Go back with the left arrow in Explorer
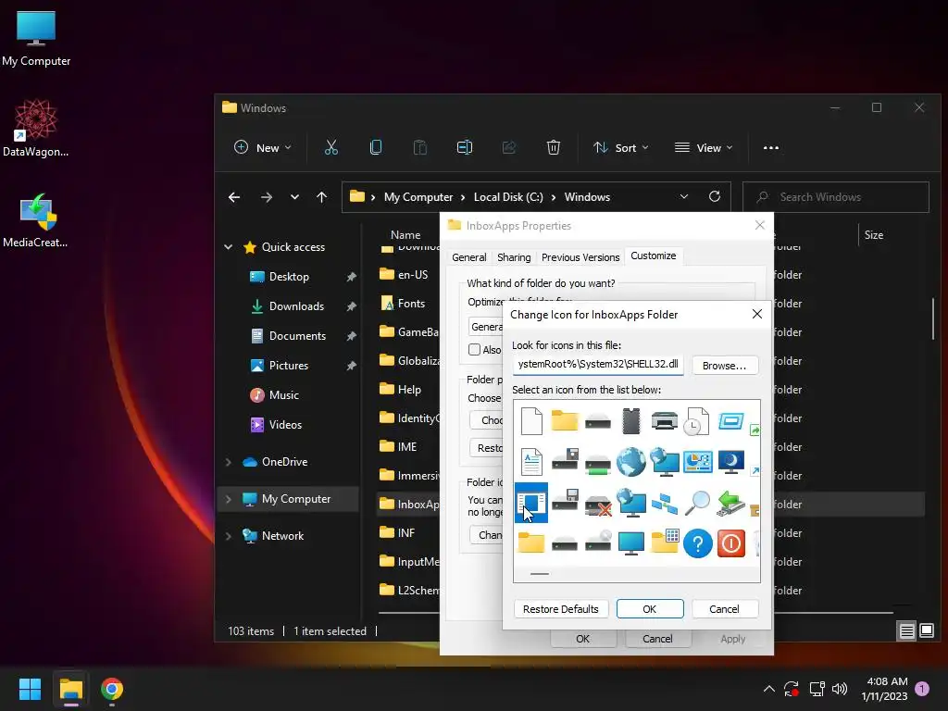Image resolution: width=948 pixels, height=711 pixels. tap(234, 197)
